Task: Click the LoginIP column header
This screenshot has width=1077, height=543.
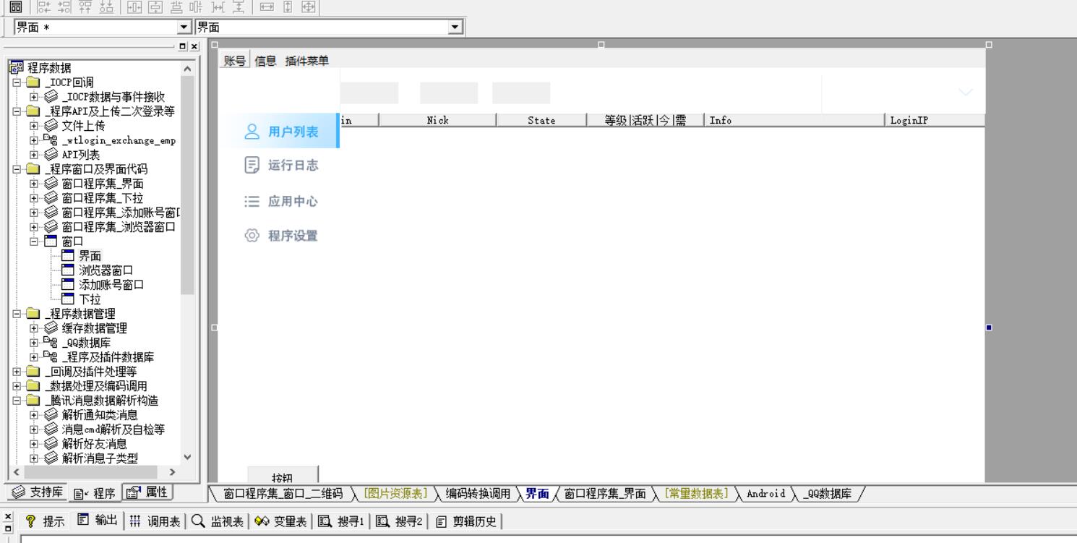Action: point(935,121)
